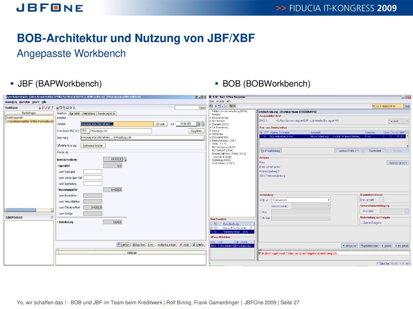The height and width of the screenshot is (309, 413).
Task: Click first icon in Funktionen panel header
Action: coord(40,108)
